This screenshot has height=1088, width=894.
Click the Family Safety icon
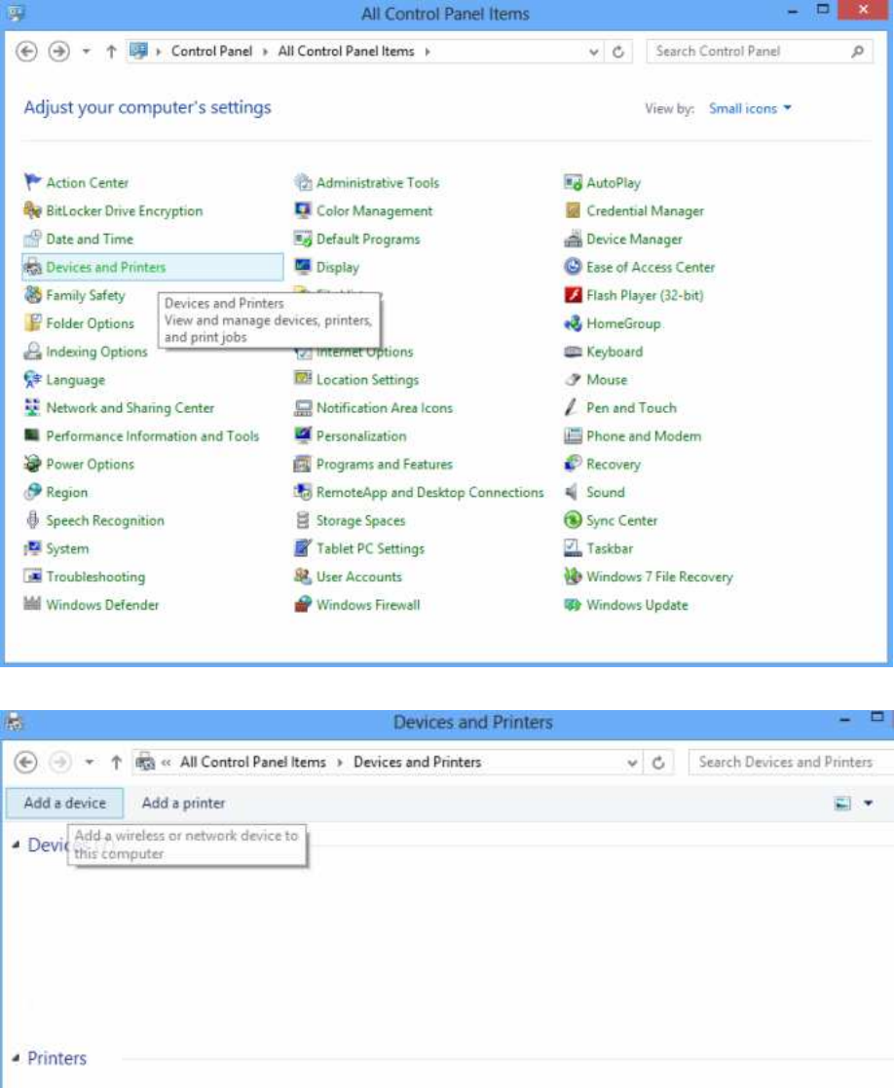[32, 295]
